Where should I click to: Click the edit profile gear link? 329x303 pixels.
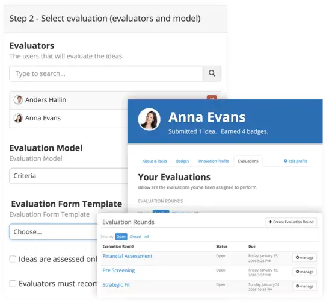click(x=296, y=161)
